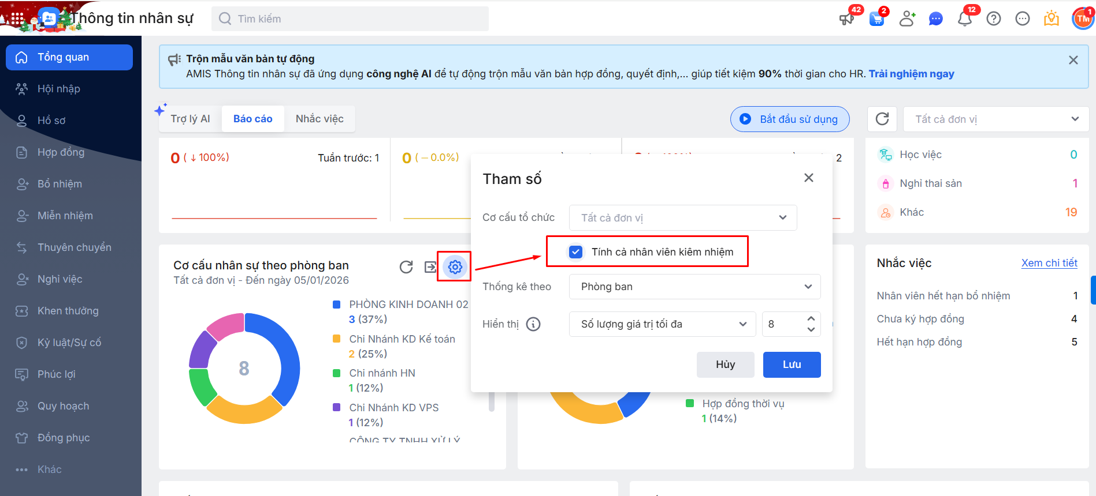Expand Số lượng giá trị tối đa dropdown
The width and height of the screenshot is (1096, 496).
click(x=662, y=324)
